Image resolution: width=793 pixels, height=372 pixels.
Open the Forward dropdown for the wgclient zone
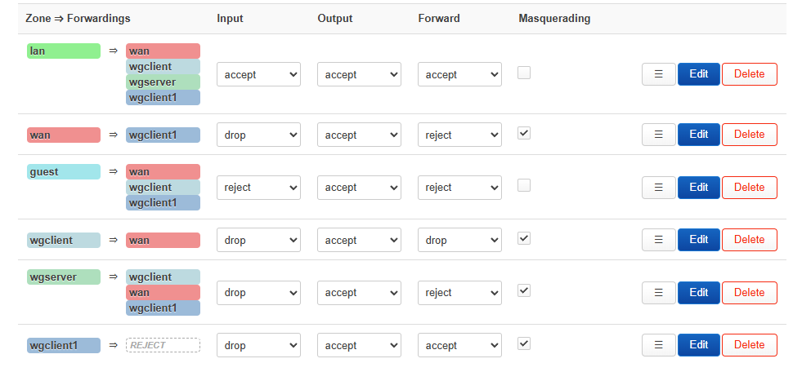(459, 240)
